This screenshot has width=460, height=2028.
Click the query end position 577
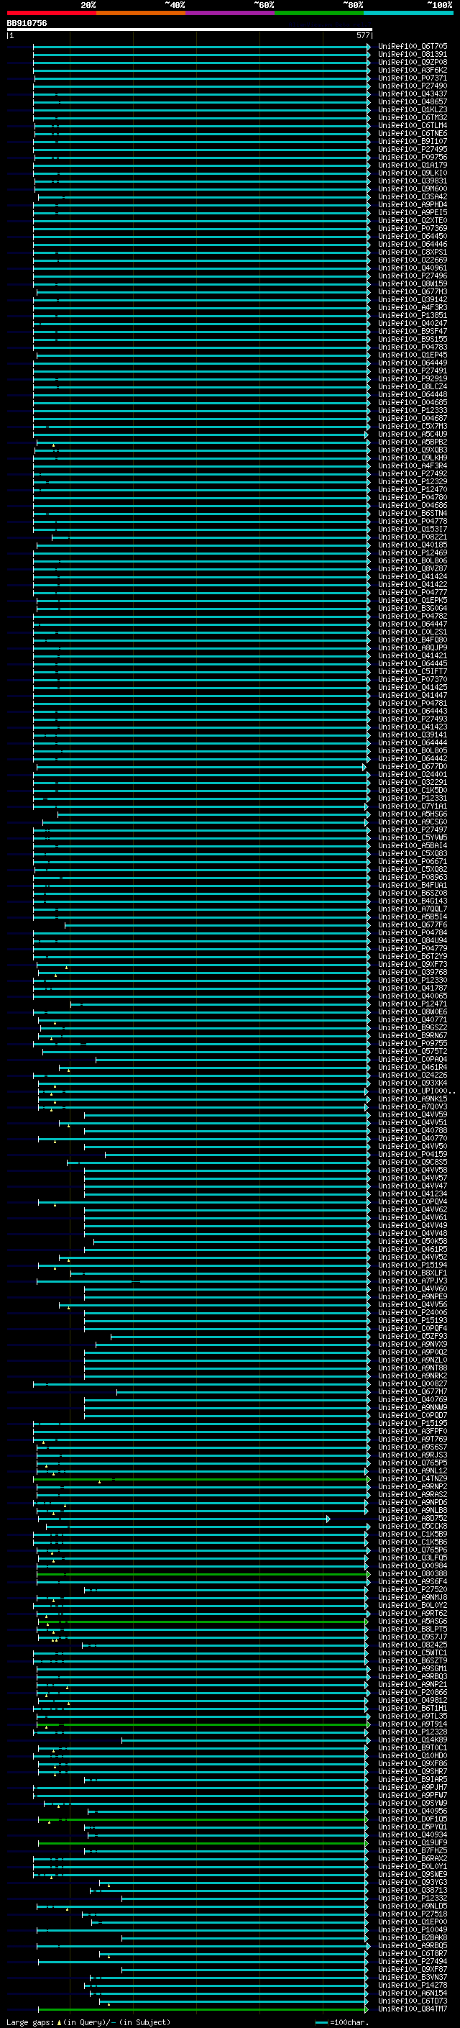tap(362, 35)
